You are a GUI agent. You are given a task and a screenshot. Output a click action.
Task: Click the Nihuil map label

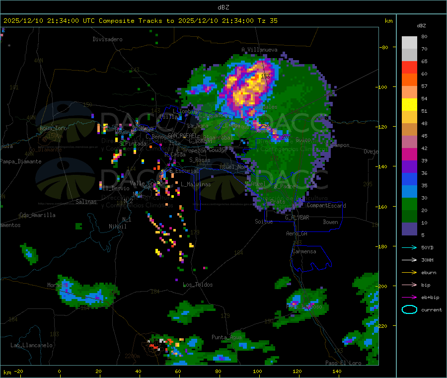click(x=118, y=227)
